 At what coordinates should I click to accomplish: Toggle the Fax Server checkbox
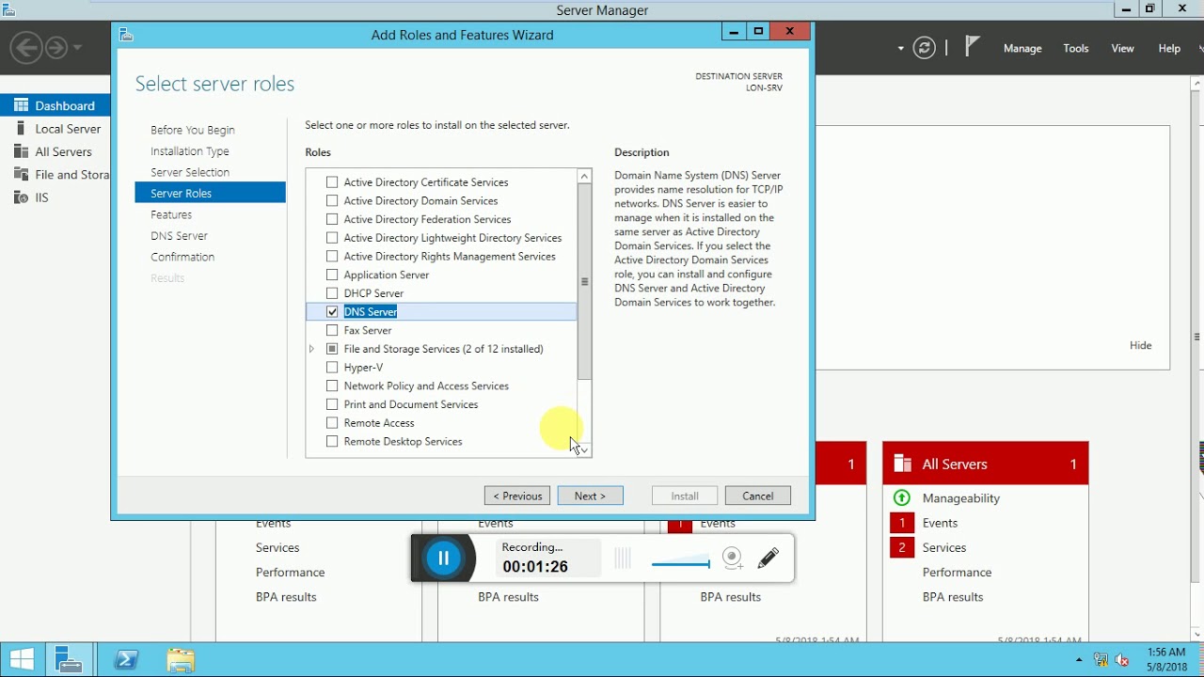tap(332, 330)
